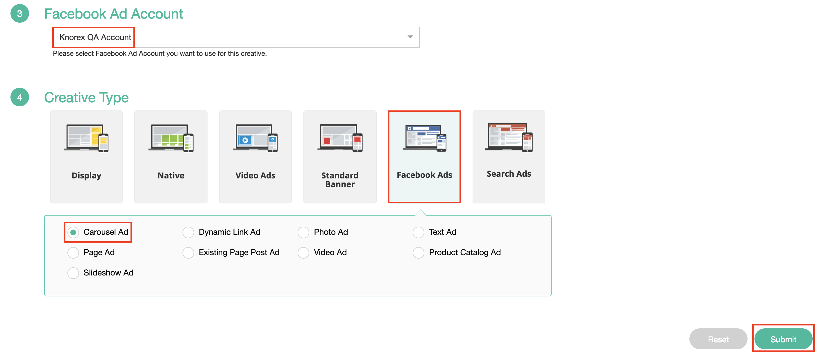Open the Facebook Ad Account dropdown arrow
The image size is (826, 358).
point(410,37)
